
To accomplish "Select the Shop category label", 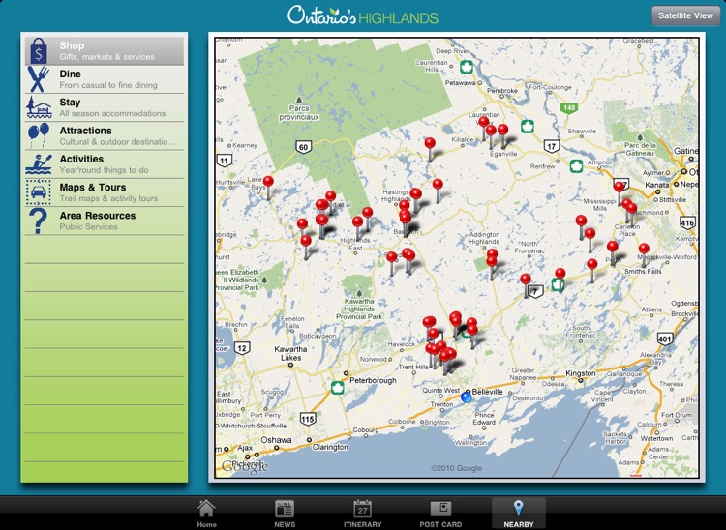I will point(72,45).
